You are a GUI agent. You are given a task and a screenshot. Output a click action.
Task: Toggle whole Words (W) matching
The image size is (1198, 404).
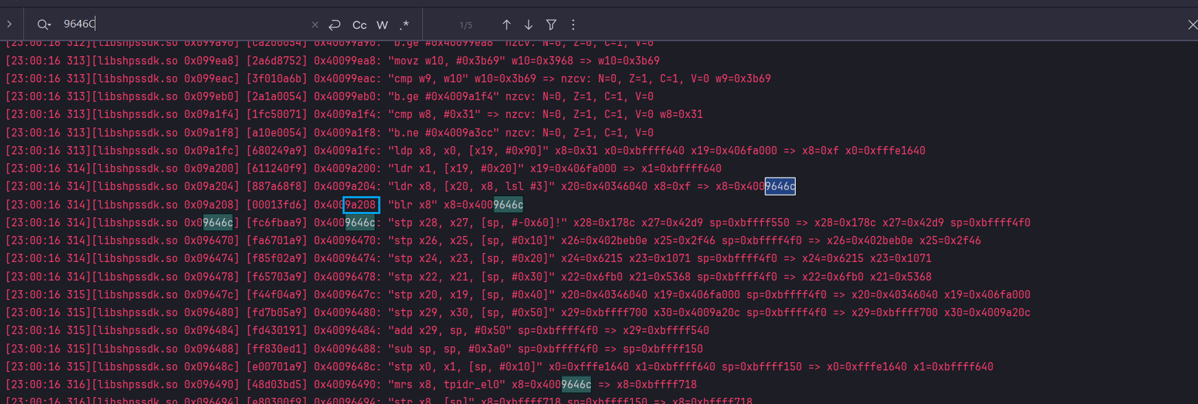click(382, 25)
